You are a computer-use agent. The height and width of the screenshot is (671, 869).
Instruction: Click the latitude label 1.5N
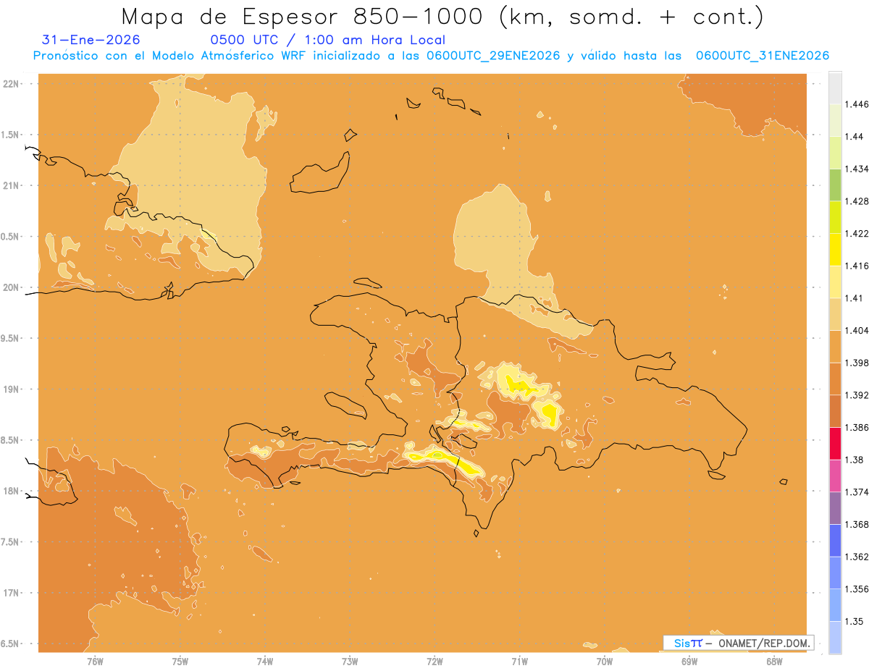pyautogui.click(x=11, y=135)
